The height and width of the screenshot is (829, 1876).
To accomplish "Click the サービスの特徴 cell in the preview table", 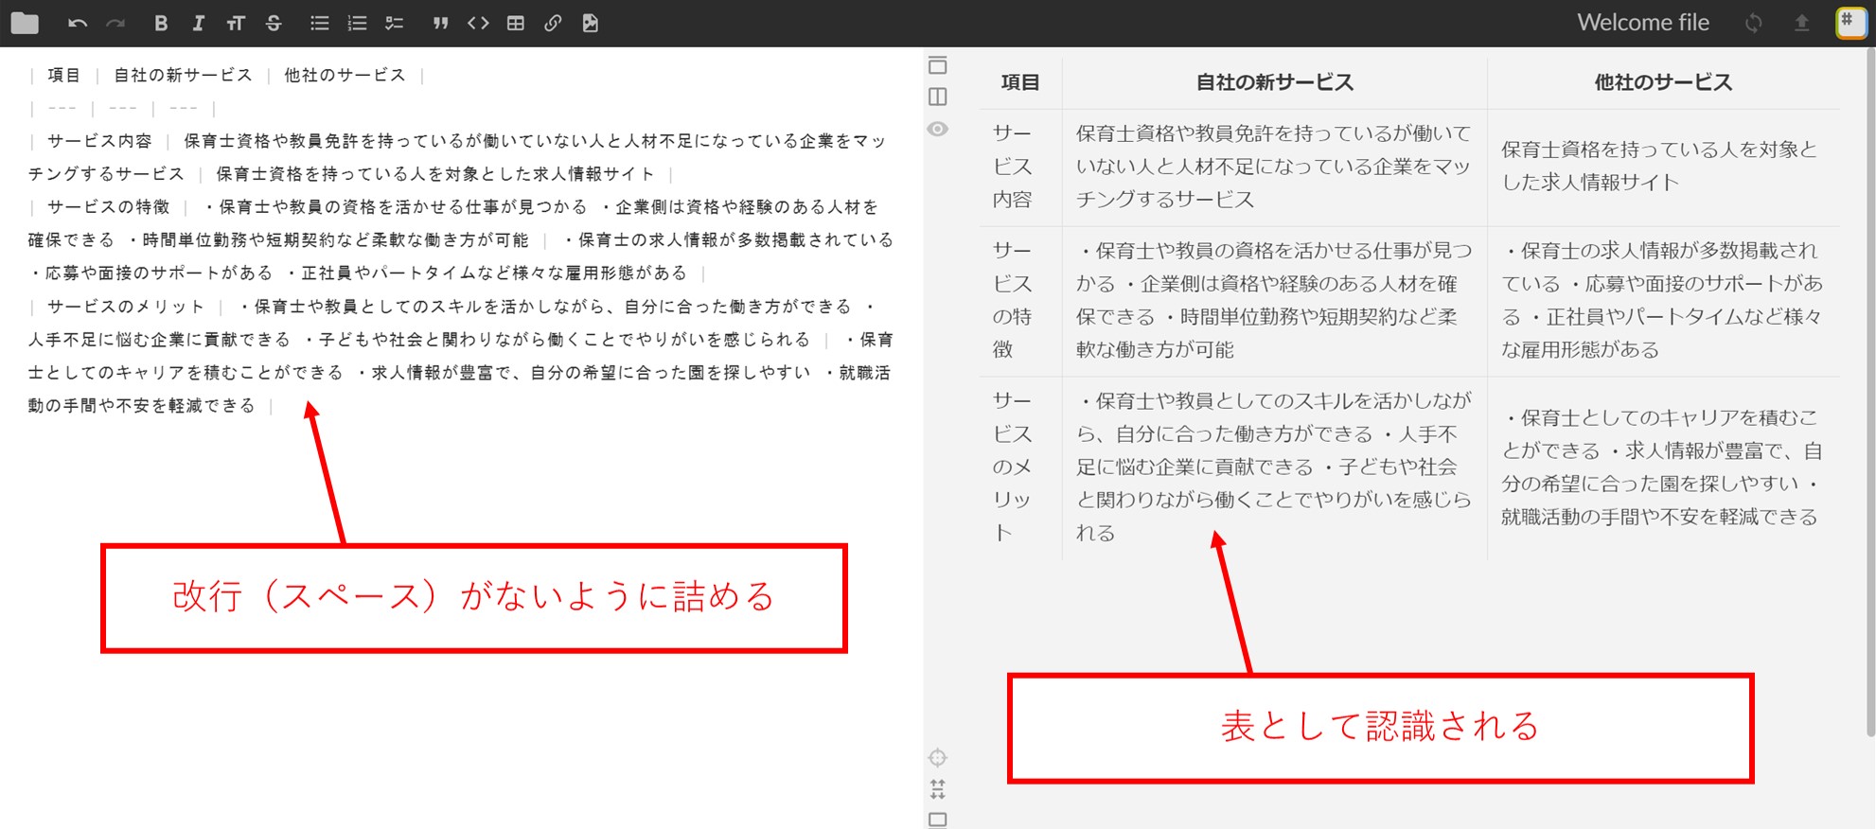I will 1020,300.
